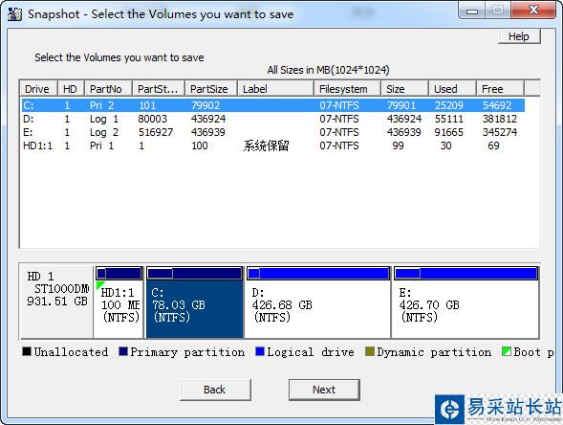Click usage bar above E: partition
Image resolution: width=563 pixels, height=425 pixels.
click(466, 274)
